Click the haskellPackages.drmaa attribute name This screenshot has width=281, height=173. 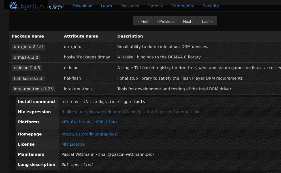(87, 57)
